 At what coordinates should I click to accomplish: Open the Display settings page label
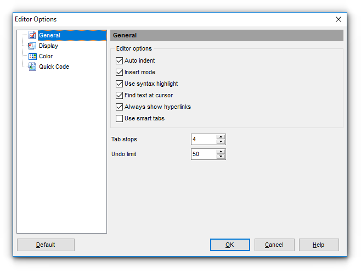point(48,46)
